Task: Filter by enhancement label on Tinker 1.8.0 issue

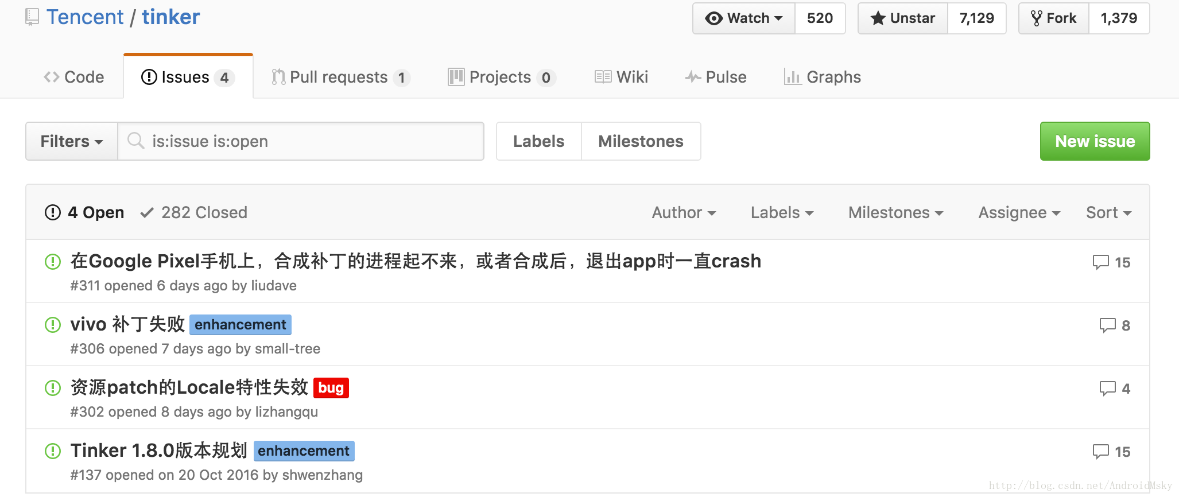Action: 304,451
